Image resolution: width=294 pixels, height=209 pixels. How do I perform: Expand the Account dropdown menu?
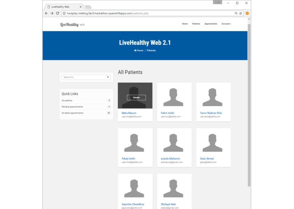[x=226, y=24]
